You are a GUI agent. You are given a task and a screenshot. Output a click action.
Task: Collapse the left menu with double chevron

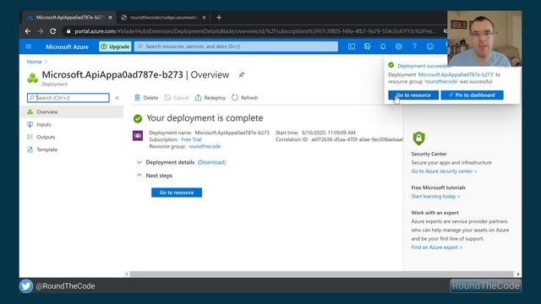coord(117,98)
